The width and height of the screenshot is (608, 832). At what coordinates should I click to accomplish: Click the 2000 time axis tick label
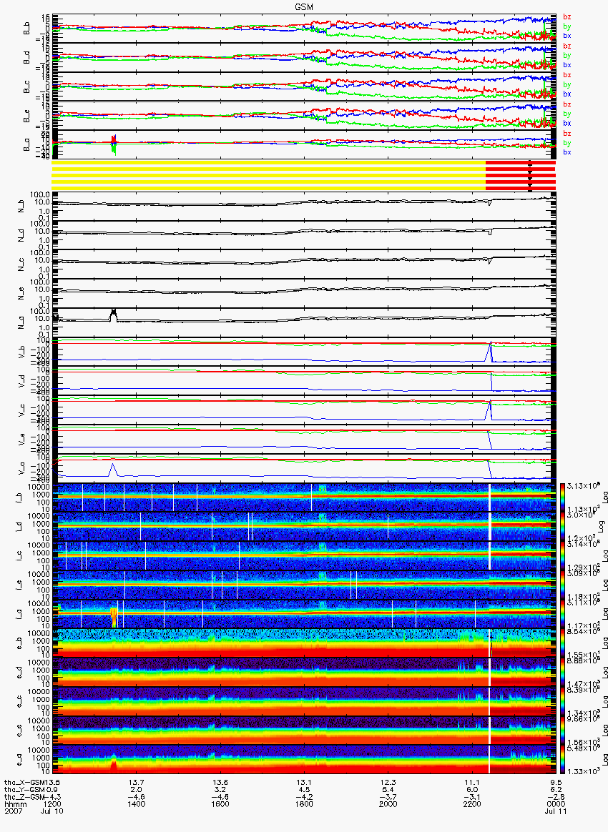[x=388, y=804]
